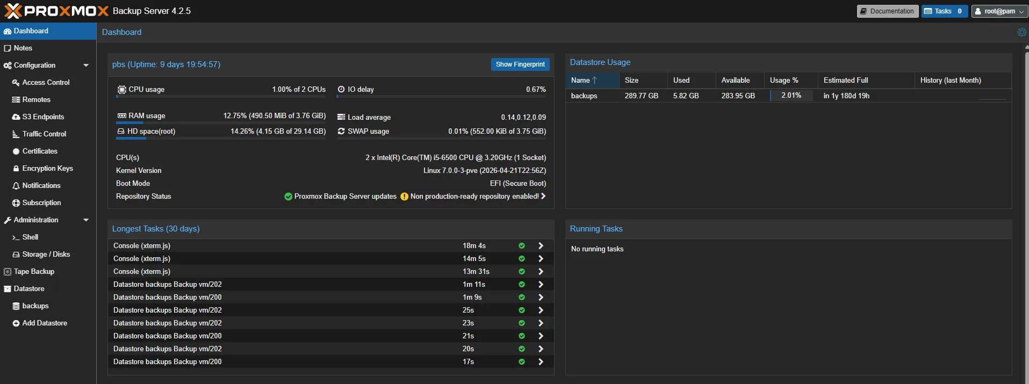Click the Tape Backup icon
Viewport: 1029px width, 384px height.
pyautogui.click(x=8, y=272)
